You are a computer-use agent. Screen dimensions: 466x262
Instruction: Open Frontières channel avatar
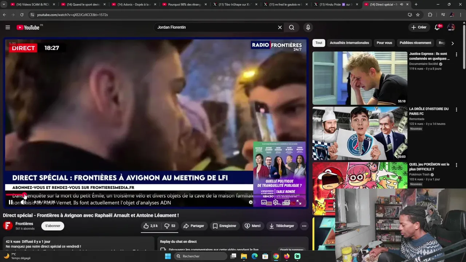pos(8,226)
